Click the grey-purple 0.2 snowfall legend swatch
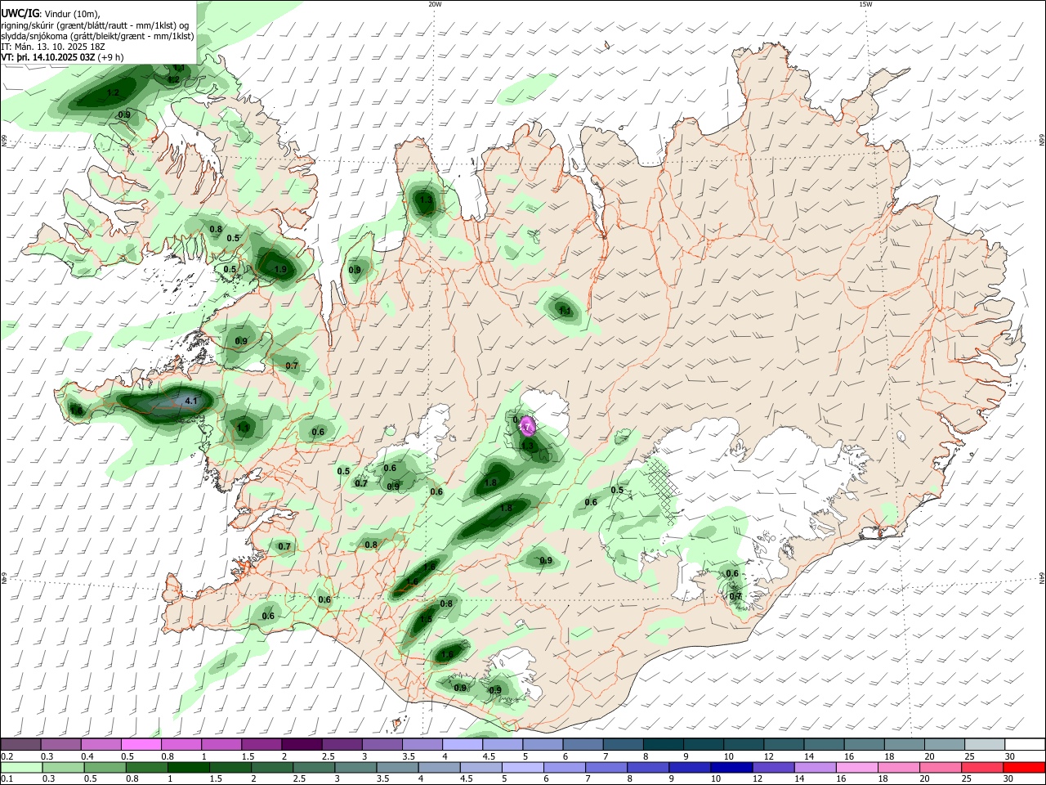1046x785 pixels. tap(20, 744)
